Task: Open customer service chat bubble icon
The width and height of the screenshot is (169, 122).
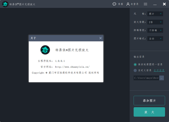Action: pyautogui.click(x=114, y=4)
